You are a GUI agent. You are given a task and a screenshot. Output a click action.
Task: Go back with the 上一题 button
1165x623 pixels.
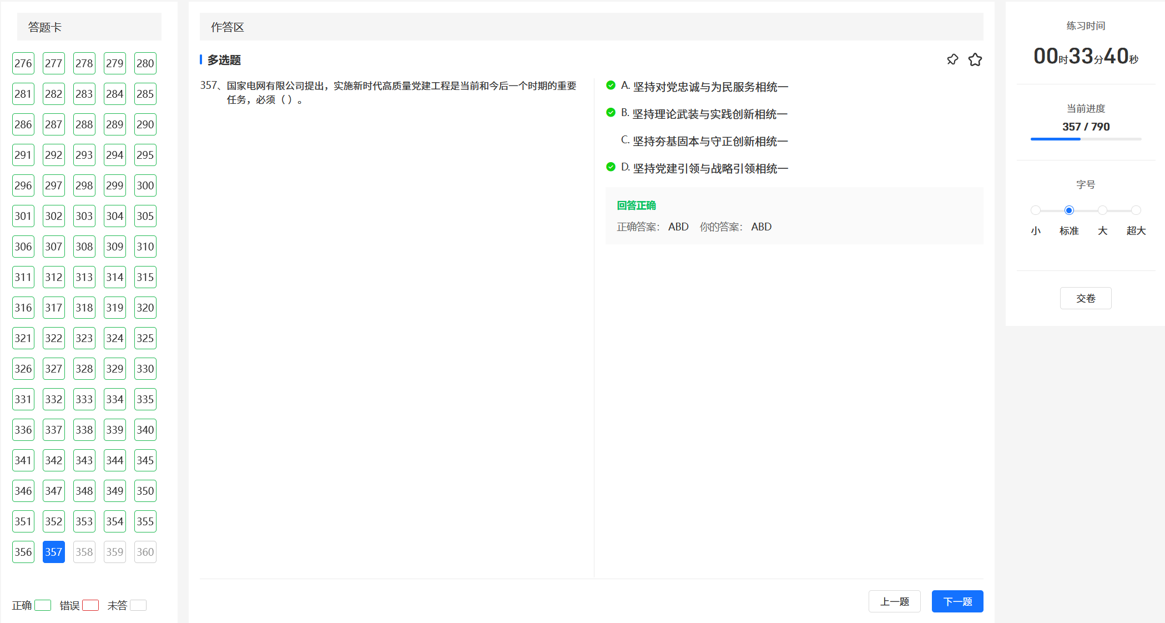tap(894, 601)
